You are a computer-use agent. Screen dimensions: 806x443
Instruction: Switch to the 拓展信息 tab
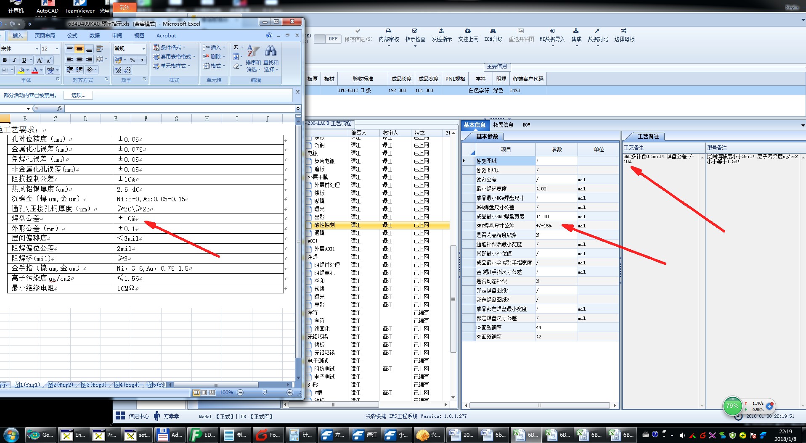point(503,125)
